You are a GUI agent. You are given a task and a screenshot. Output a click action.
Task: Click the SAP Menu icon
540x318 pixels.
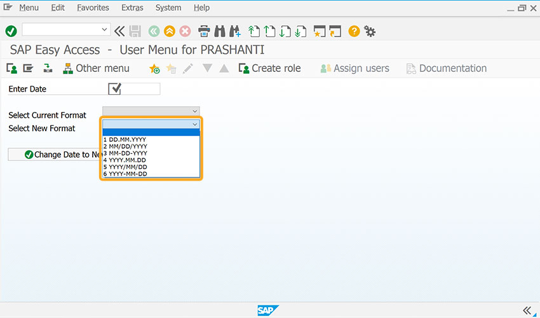(28, 68)
